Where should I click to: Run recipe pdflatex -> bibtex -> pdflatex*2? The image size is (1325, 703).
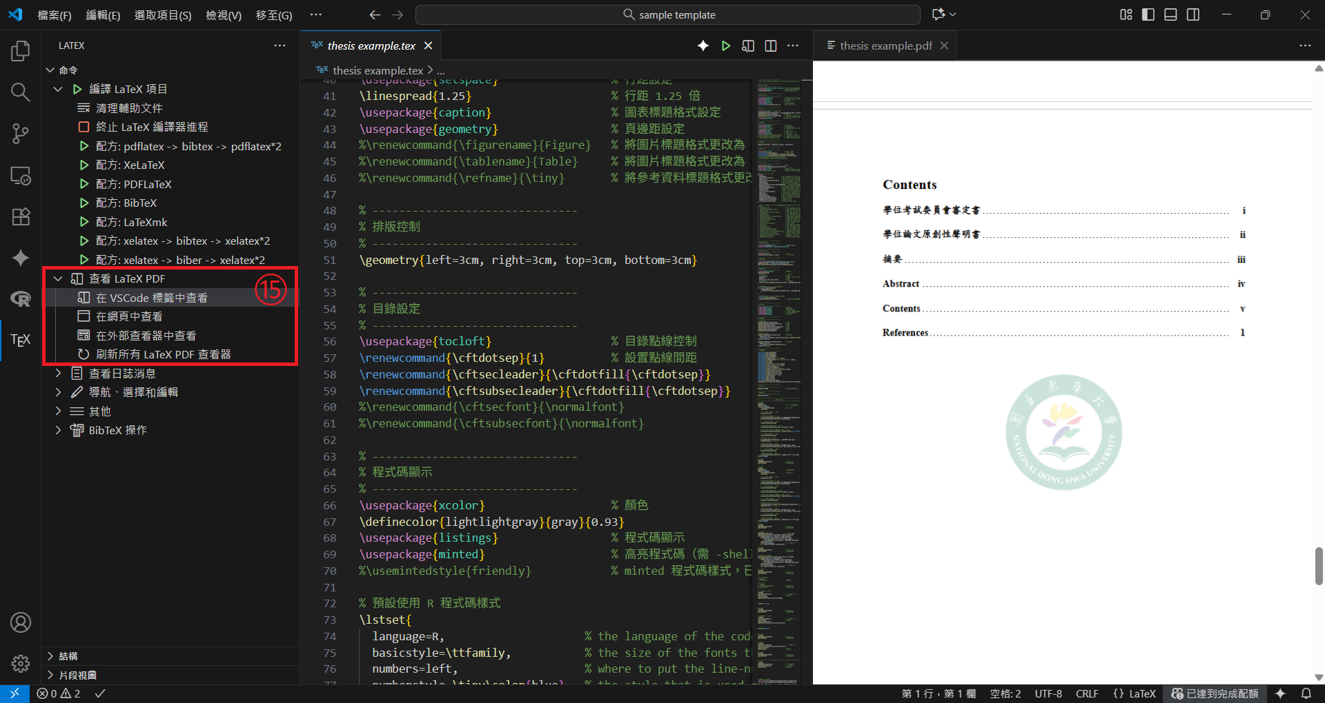[170, 146]
